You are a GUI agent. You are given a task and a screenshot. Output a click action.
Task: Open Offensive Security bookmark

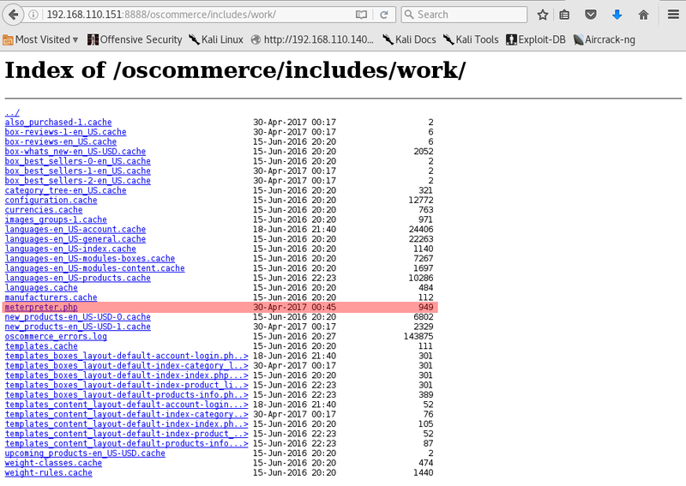[x=134, y=39]
